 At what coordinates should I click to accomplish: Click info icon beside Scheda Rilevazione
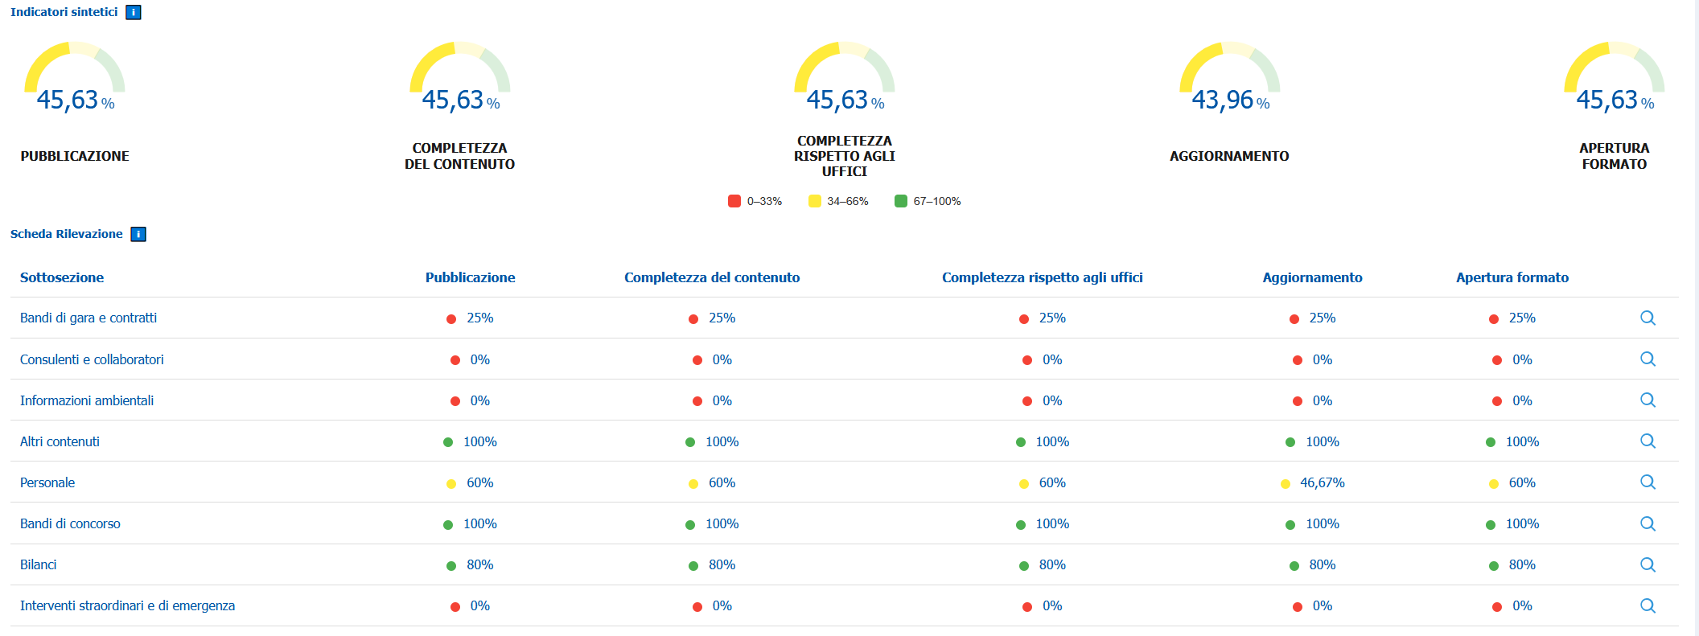[x=138, y=234]
